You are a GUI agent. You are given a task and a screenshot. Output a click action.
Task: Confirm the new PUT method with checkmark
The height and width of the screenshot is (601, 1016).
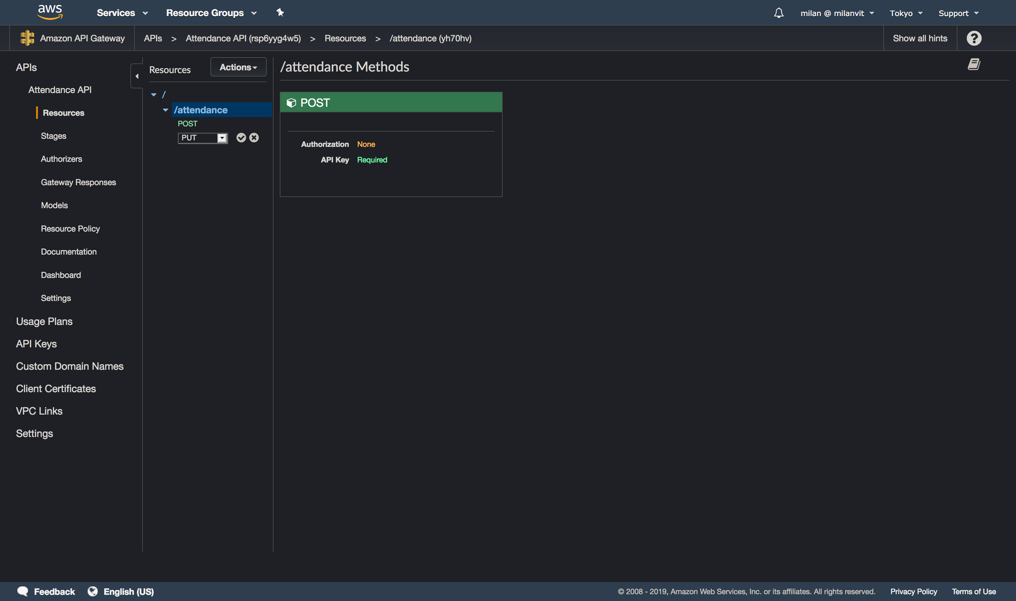[x=241, y=138]
